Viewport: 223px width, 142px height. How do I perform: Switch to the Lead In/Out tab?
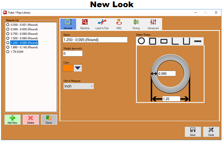click(x=102, y=24)
